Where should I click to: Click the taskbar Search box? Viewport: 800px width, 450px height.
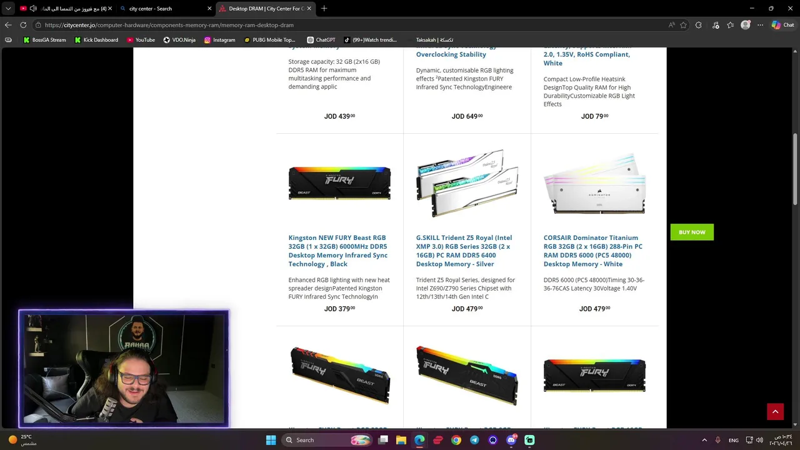tap(326, 440)
